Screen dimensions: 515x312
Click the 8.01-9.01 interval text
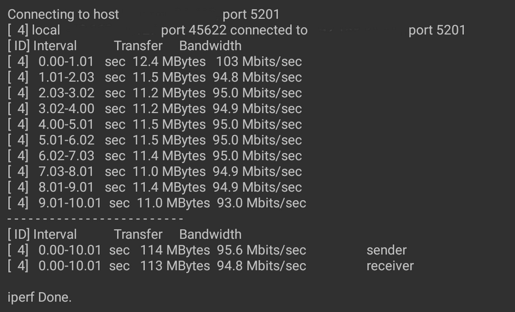click(x=66, y=188)
